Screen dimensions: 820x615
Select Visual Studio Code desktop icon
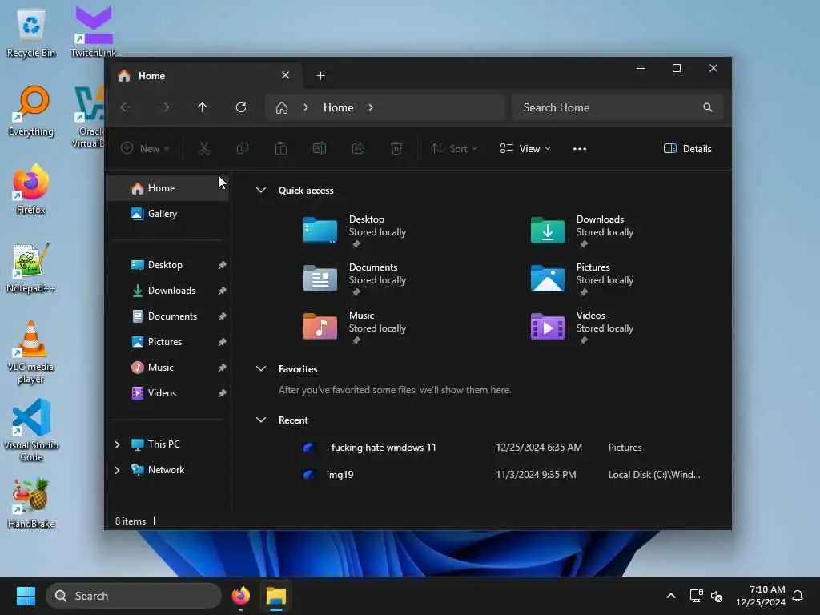tap(31, 431)
